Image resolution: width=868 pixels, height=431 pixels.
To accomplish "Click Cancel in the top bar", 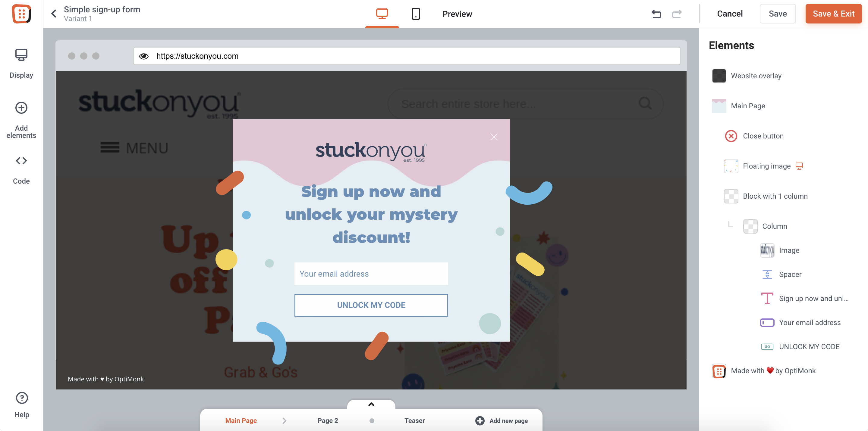I will click(x=729, y=14).
